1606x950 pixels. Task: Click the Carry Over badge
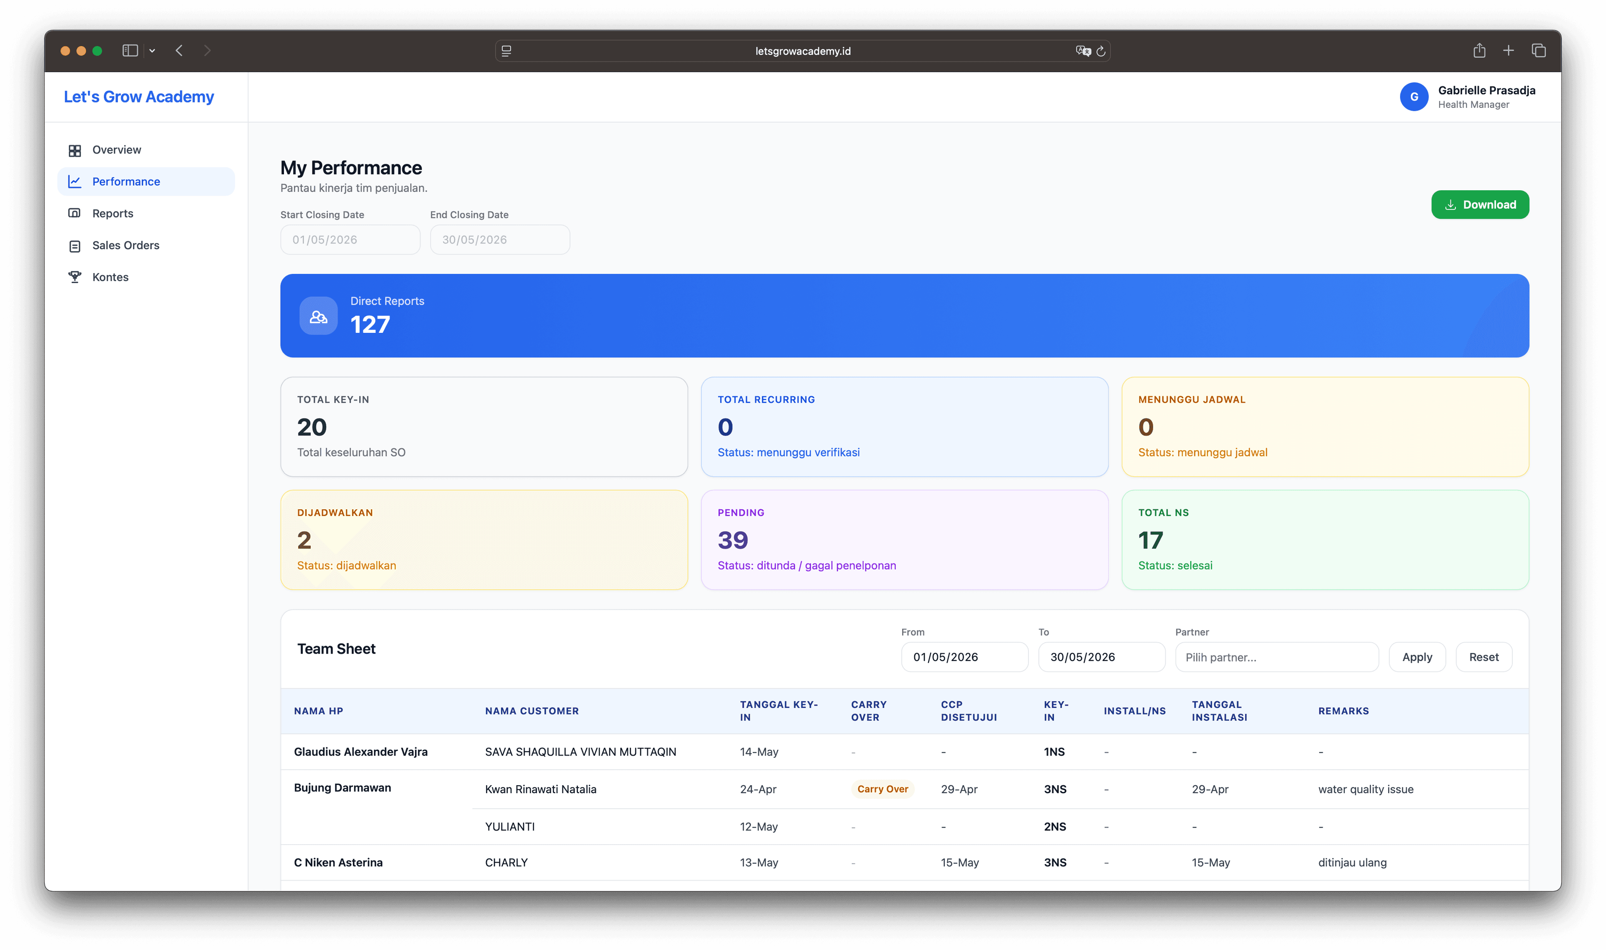click(x=882, y=789)
